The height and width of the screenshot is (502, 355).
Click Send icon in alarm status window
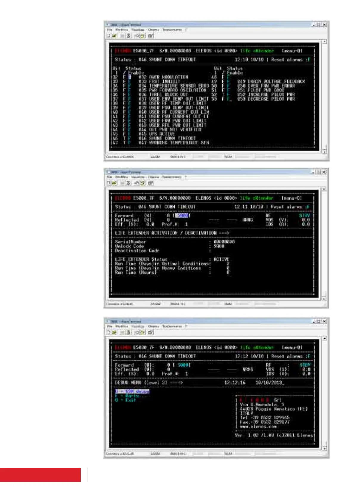click(137, 36)
